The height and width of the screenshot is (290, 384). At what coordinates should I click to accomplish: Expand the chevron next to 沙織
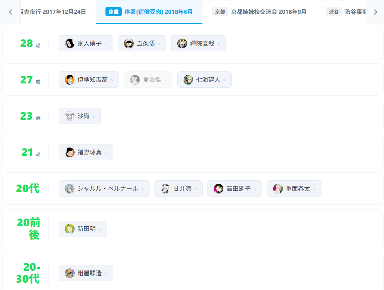tap(93, 117)
